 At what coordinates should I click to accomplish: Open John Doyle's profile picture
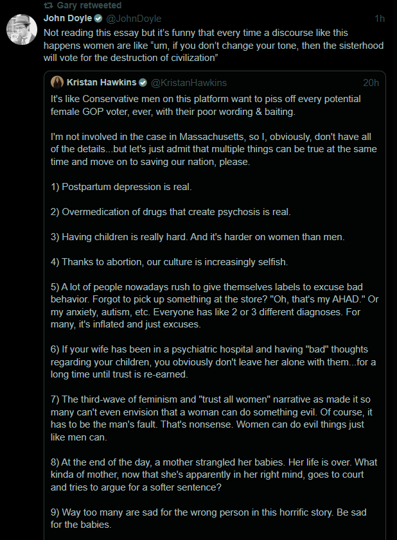tap(22, 30)
